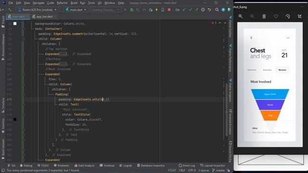Open the master branch popup
The width and height of the screenshot is (308, 173).
coord(218,171)
